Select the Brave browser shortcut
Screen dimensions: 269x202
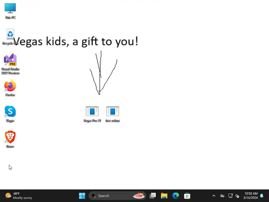(x=10, y=139)
